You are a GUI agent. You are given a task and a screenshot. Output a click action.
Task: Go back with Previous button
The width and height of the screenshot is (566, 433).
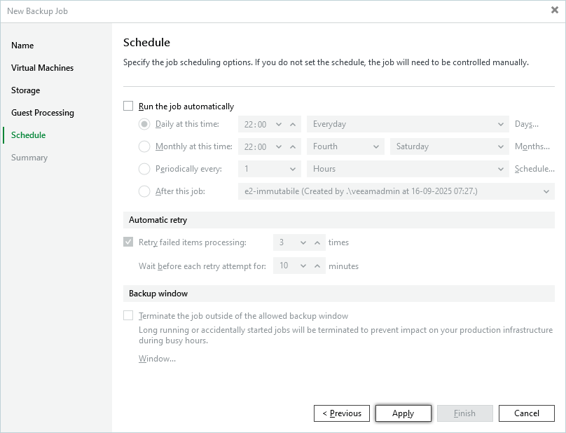342,413
